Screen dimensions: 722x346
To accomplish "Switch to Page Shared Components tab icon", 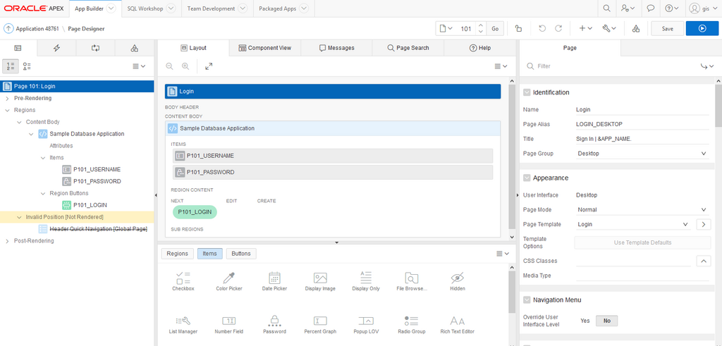I will [134, 48].
